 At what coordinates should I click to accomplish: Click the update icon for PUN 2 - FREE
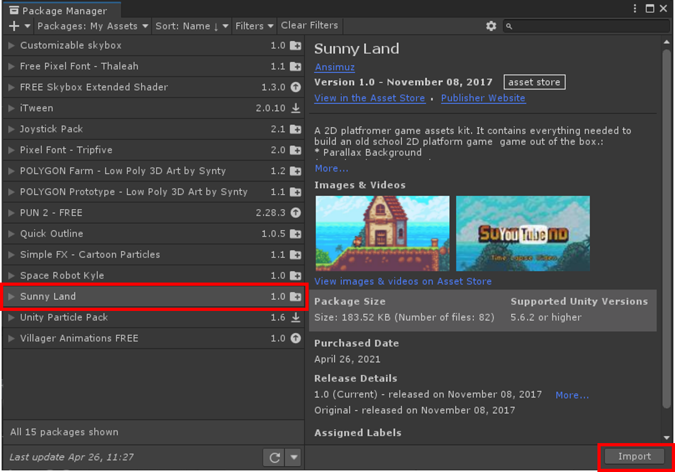[295, 212]
